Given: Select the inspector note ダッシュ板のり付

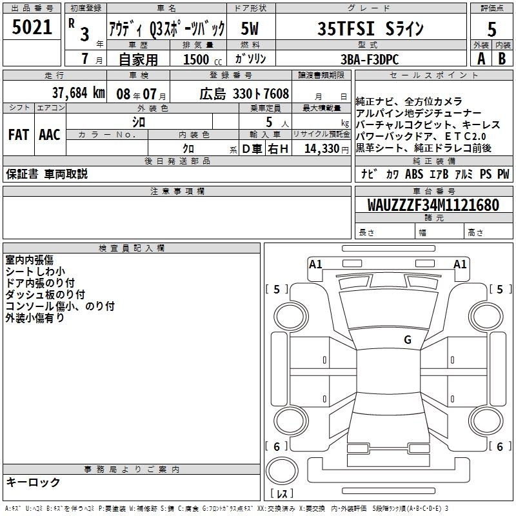Looking at the screenshot, I should point(45,295).
